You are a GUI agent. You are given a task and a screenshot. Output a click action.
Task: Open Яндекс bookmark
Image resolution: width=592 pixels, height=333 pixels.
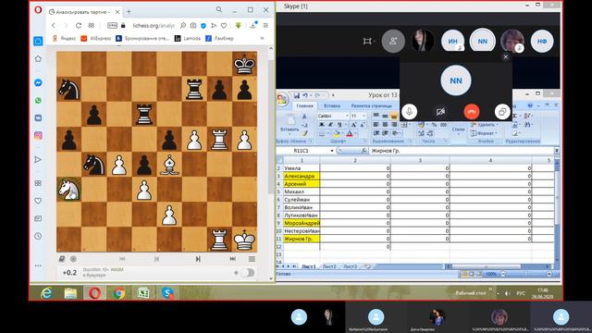point(64,38)
